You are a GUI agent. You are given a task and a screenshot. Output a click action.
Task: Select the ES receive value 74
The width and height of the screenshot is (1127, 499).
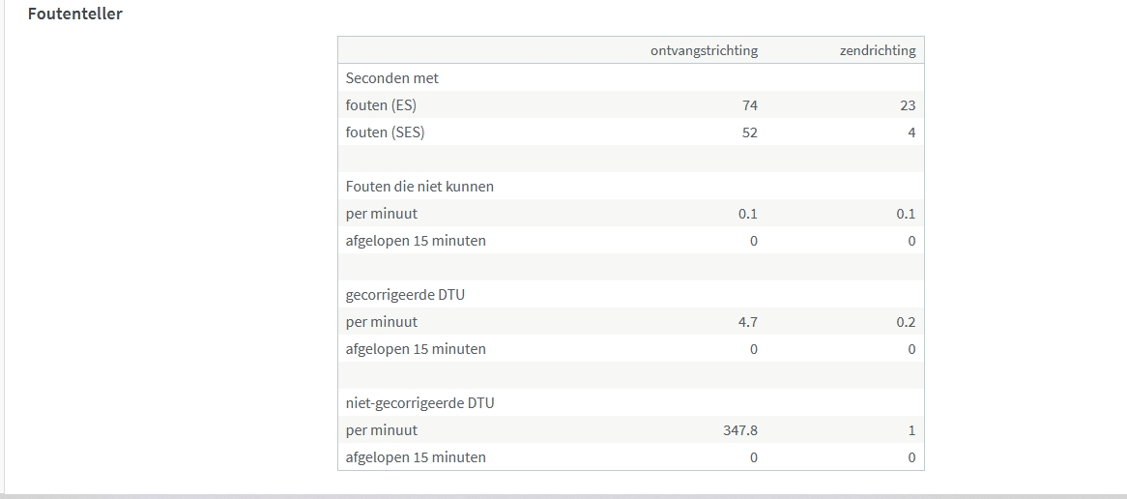750,105
